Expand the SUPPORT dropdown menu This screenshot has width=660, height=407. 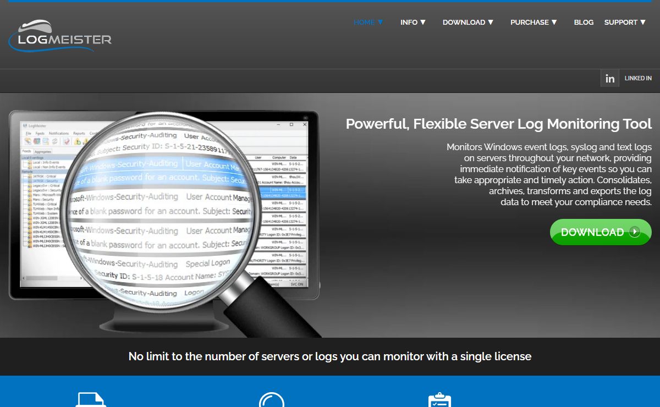click(625, 23)
